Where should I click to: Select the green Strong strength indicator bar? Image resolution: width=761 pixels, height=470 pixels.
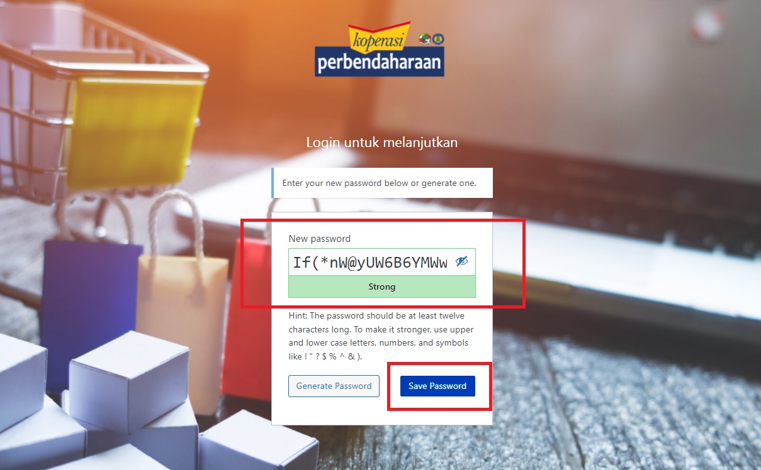point(381,287)
